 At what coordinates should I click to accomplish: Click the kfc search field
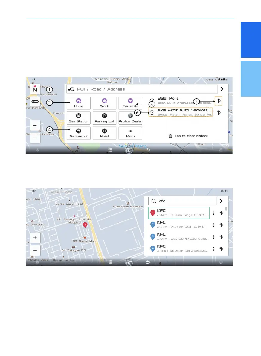tap(183, 201)
